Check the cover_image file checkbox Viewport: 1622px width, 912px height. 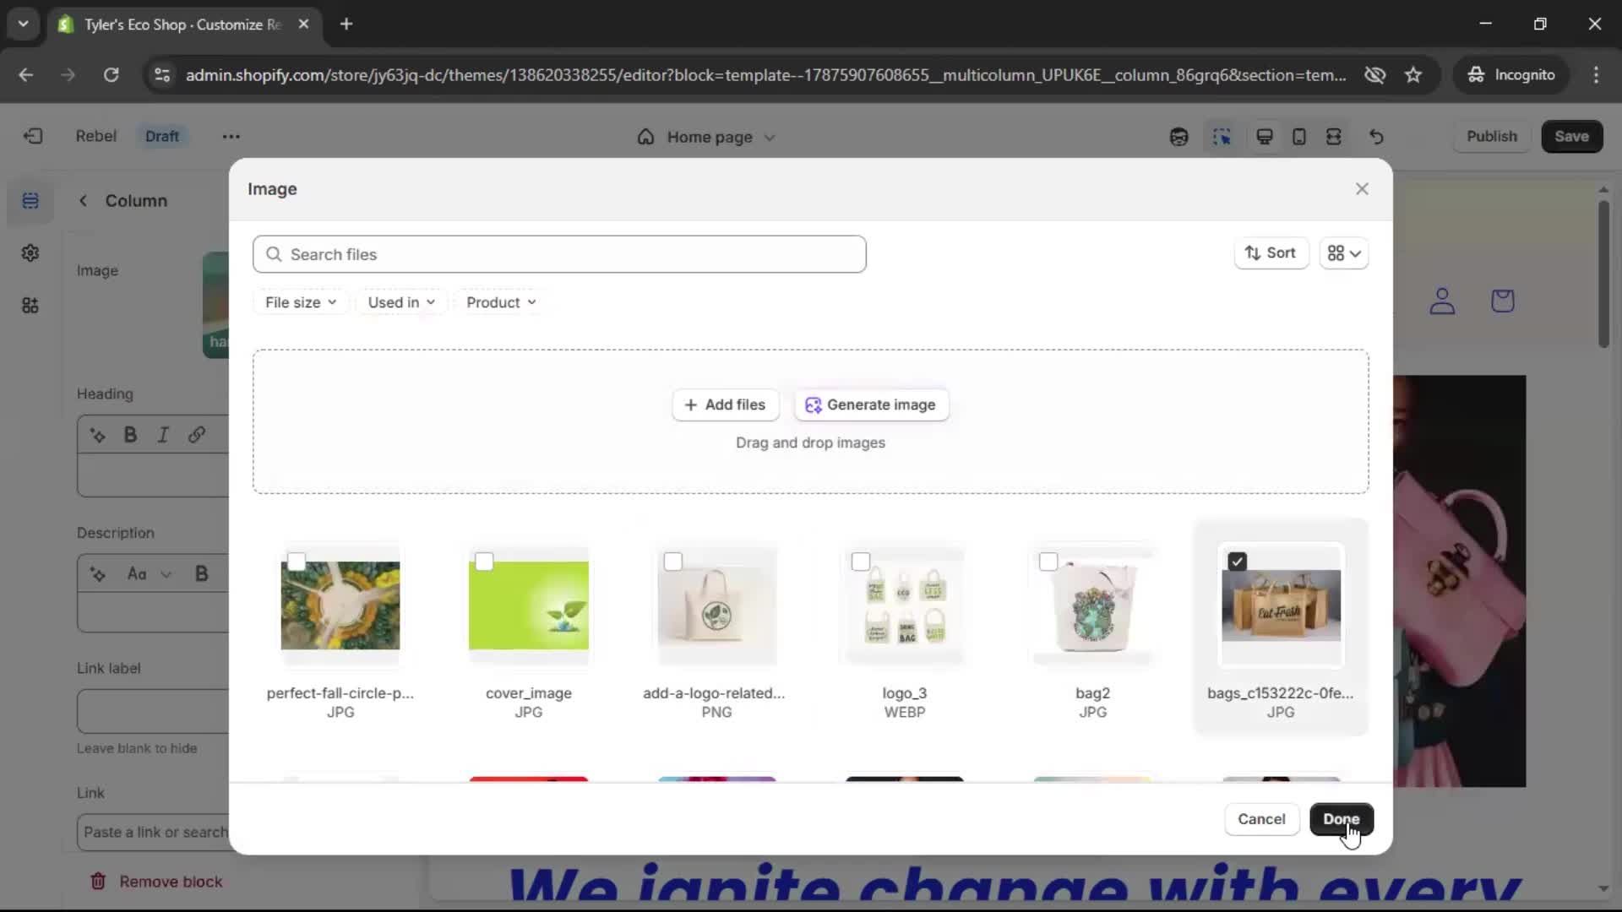[x=484, y=562]
